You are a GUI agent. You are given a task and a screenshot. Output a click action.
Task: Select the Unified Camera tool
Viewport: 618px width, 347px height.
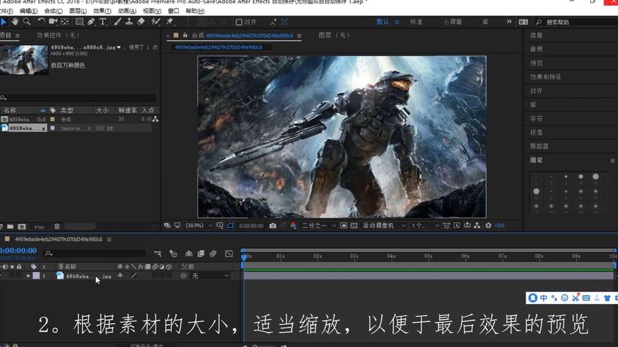[x=53, y=22]
